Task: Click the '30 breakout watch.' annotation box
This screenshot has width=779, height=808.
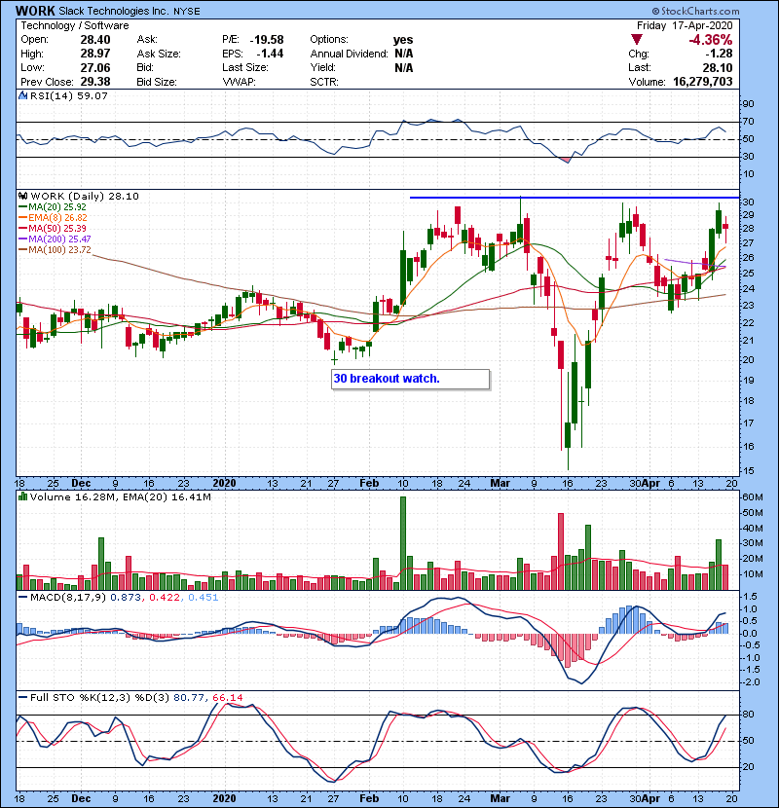Action: (410, 379)
